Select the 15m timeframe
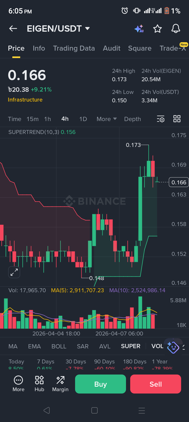Screen dimensions: 189x422 point(33,119)
